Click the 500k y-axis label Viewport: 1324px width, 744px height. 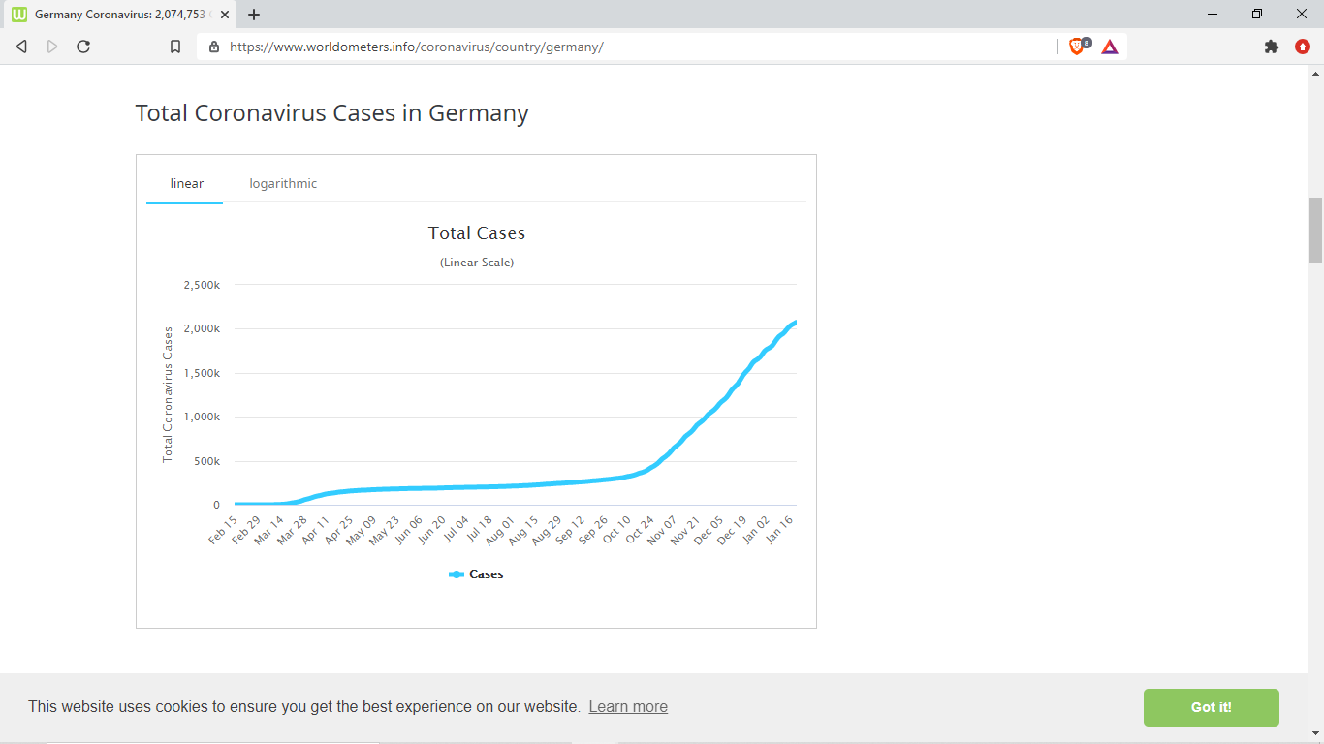(x=207, y=461)
